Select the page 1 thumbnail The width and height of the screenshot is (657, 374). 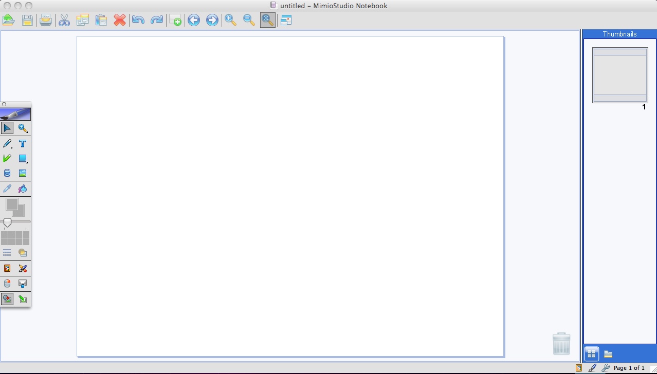click(619, 75)
